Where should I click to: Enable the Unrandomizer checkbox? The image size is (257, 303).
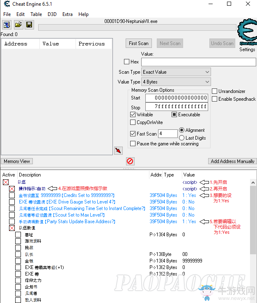tap(214, 91)
